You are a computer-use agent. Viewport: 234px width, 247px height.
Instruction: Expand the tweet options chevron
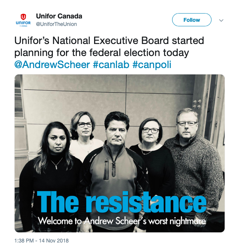[x=221, y=20]
